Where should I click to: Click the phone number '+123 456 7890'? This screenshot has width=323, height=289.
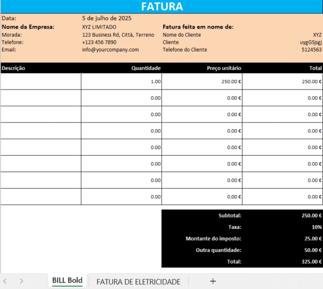click(99, 42)
